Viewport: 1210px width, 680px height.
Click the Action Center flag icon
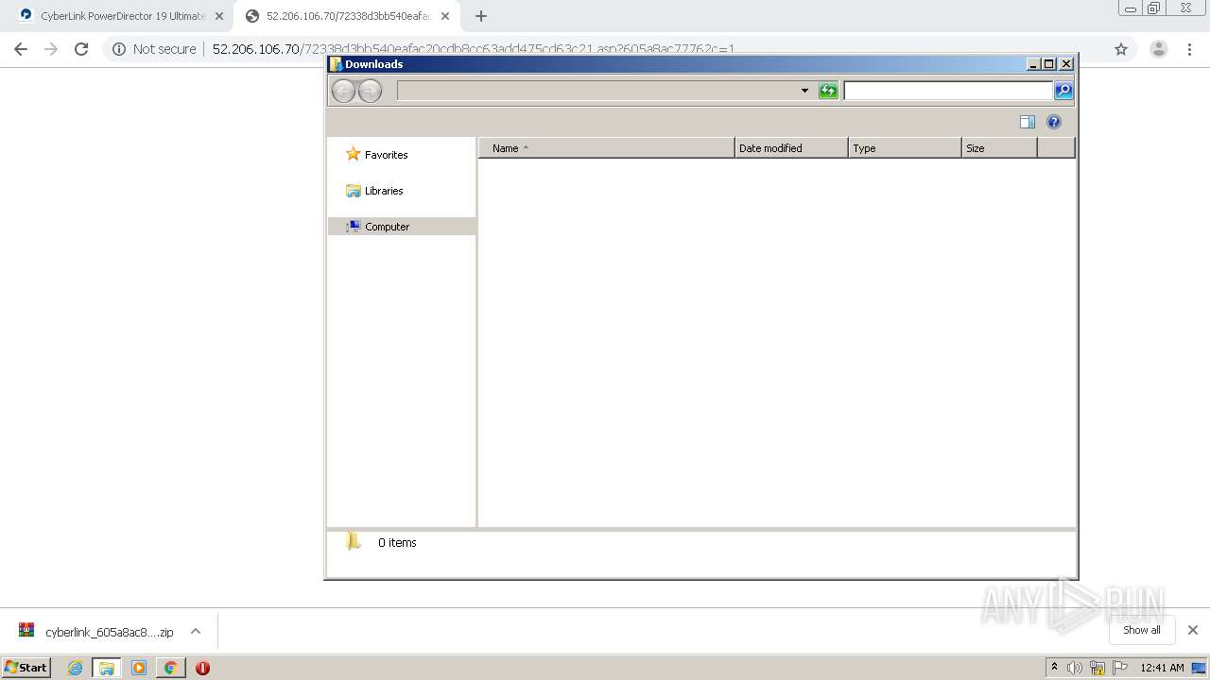(1119, 668)
